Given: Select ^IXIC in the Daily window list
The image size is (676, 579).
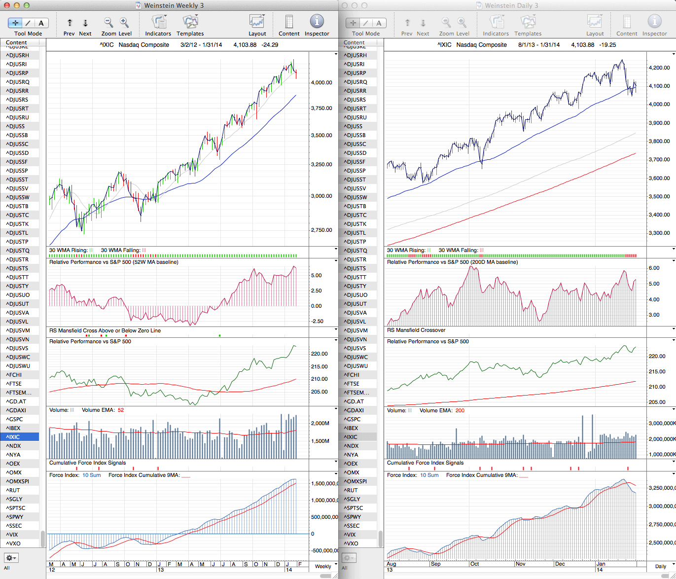Looking at the screenshot, I should click(x=357, y=437).
